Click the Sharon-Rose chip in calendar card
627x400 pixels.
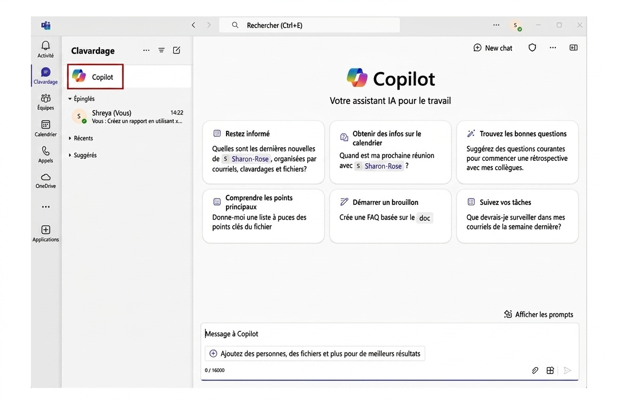(x=379, y=166)
